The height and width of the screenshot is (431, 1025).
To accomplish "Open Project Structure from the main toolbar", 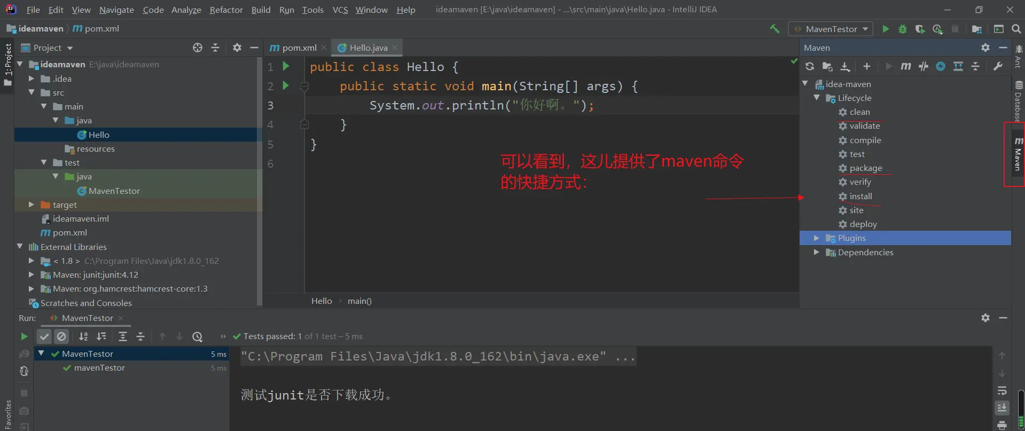I will pos(977,29).
